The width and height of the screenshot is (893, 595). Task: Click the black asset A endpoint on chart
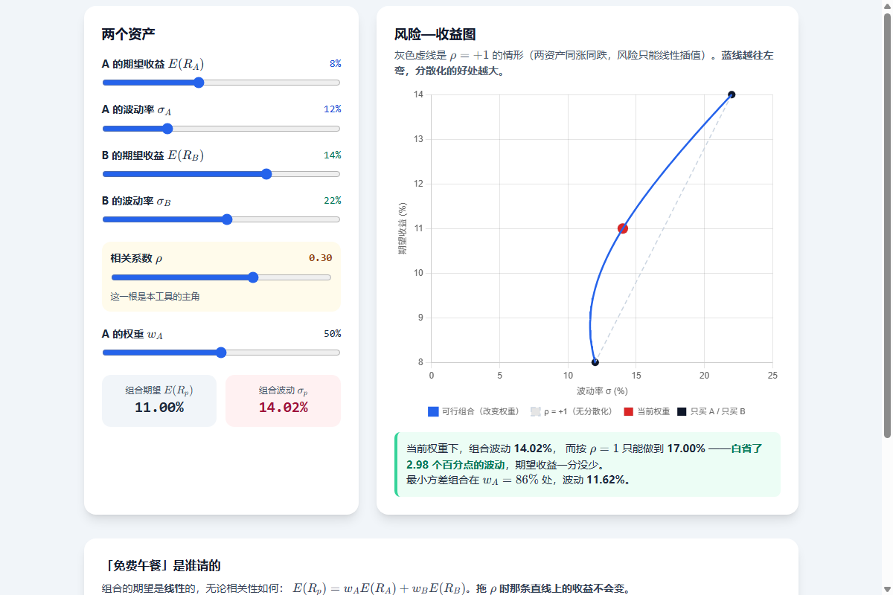(x=595, y=362)
